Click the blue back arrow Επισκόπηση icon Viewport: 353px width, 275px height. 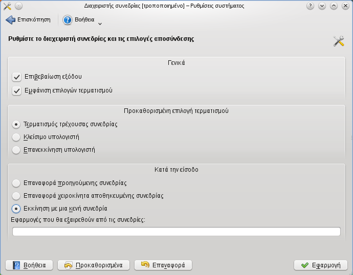pyautogui.click(x=10, y=20)
